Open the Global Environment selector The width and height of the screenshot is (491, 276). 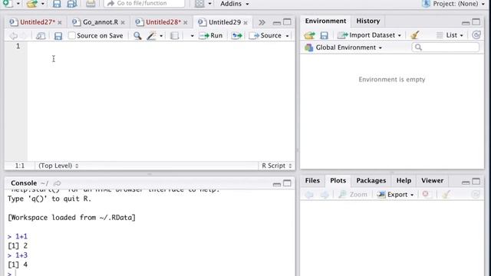tap(343, 48)
